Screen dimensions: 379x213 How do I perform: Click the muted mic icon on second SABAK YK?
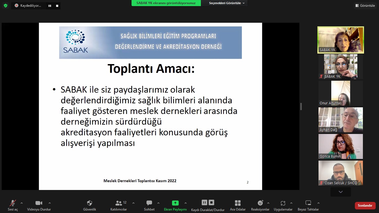point(322,77)
